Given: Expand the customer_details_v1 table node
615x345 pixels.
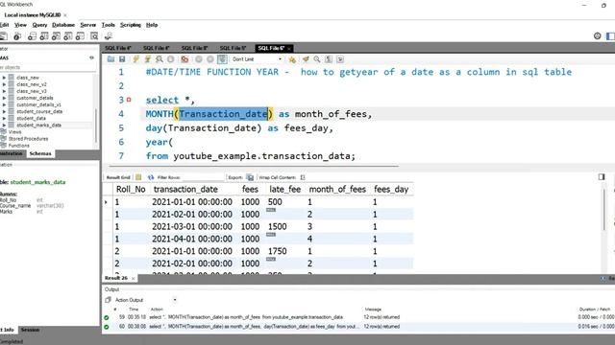Looking at the screenshot, I should [x=4, y=104].
